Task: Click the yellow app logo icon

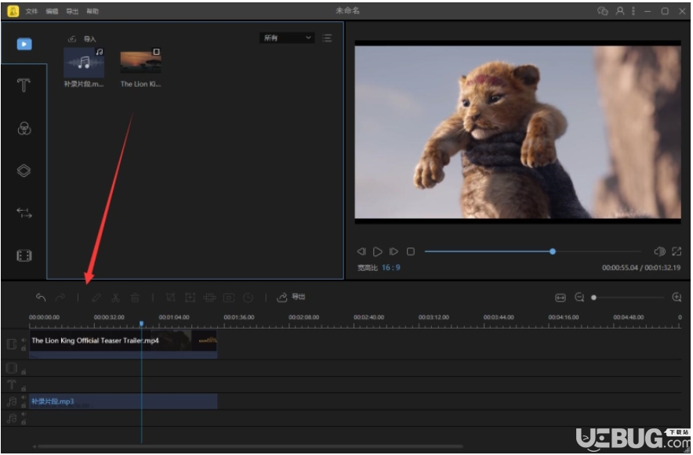Action: (x=13, y=11)
